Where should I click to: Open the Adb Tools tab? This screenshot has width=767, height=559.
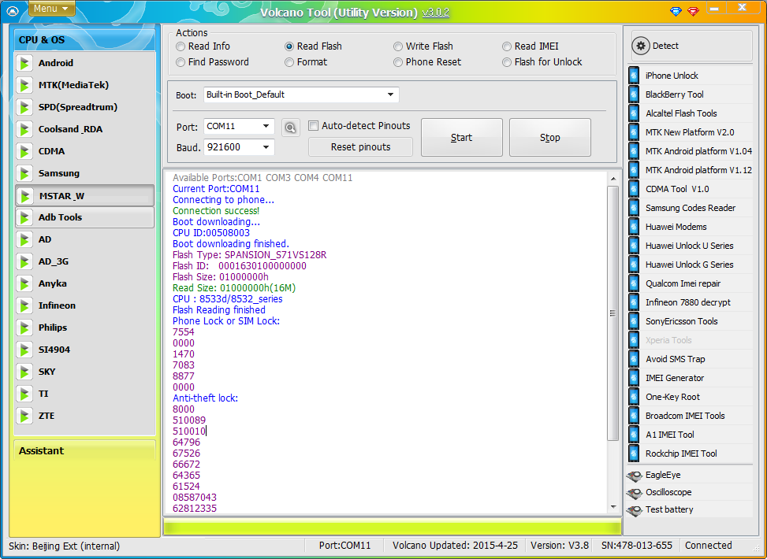(x=85, y=217)
